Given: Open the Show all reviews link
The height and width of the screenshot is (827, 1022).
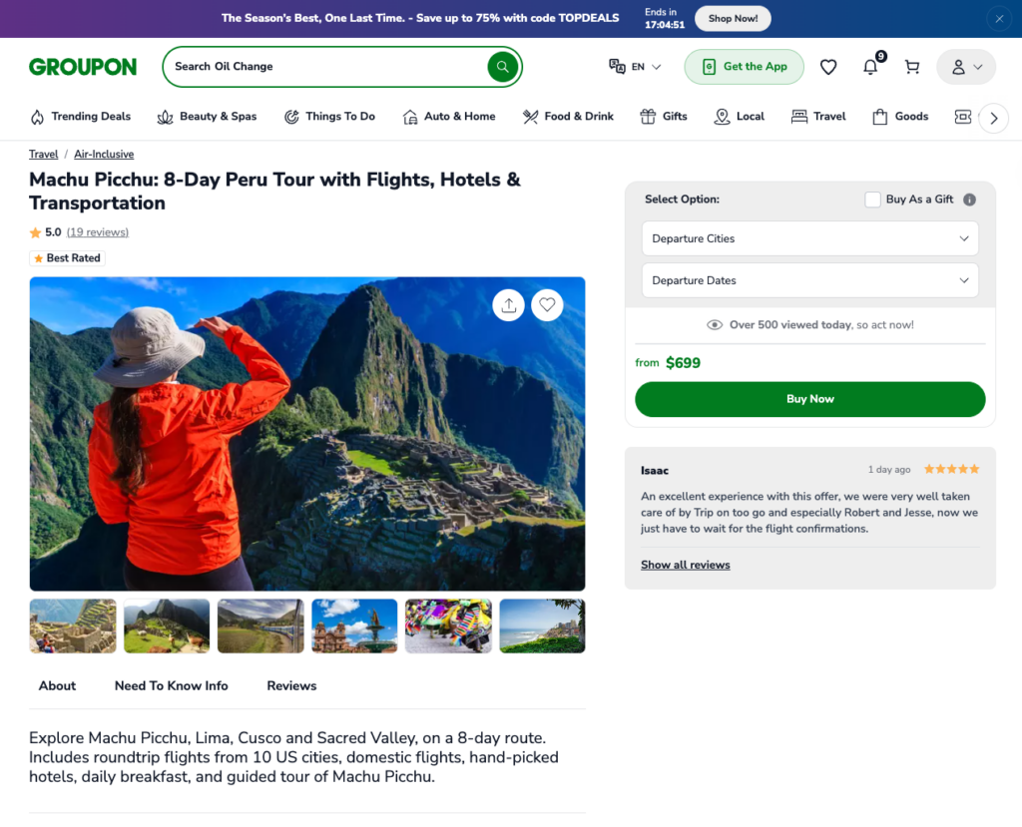Looking at the screenshot, I should pyautogui.click(x=685, y=565).
